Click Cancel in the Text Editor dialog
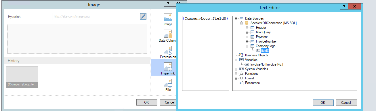 [346, 103]
